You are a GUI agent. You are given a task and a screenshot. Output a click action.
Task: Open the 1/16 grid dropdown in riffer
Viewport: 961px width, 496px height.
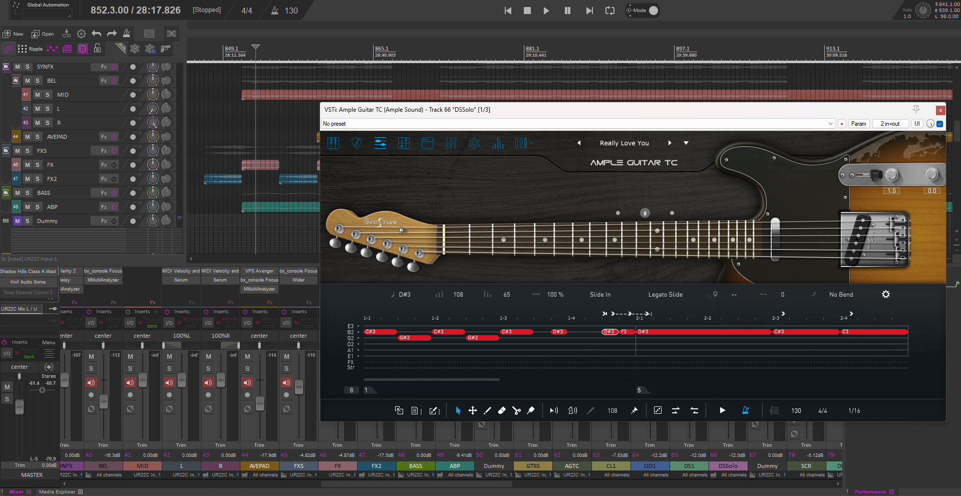click(x=854, y=410)
